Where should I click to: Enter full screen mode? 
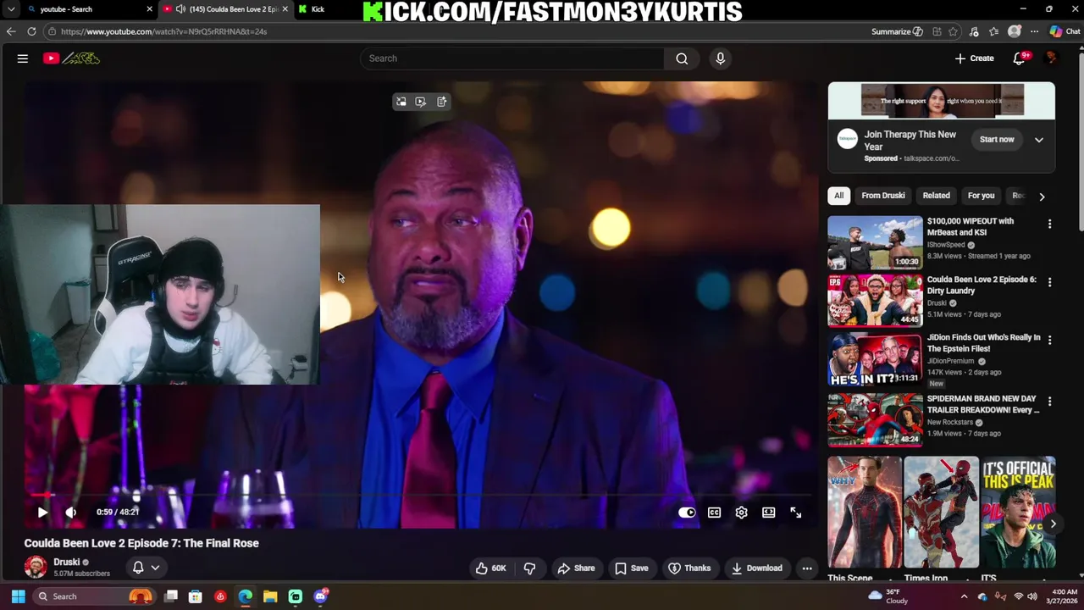pyautogui.click(x=796, y=513)
